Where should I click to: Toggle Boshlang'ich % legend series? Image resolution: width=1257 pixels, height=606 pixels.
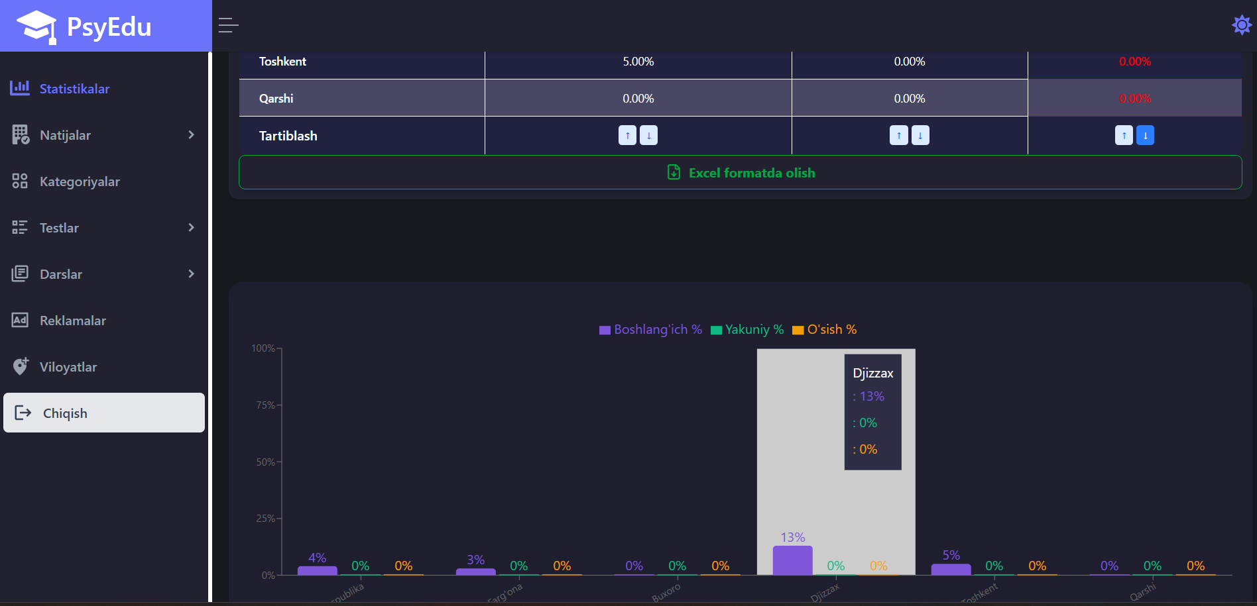pyautogui.click(x=650, y=330)
